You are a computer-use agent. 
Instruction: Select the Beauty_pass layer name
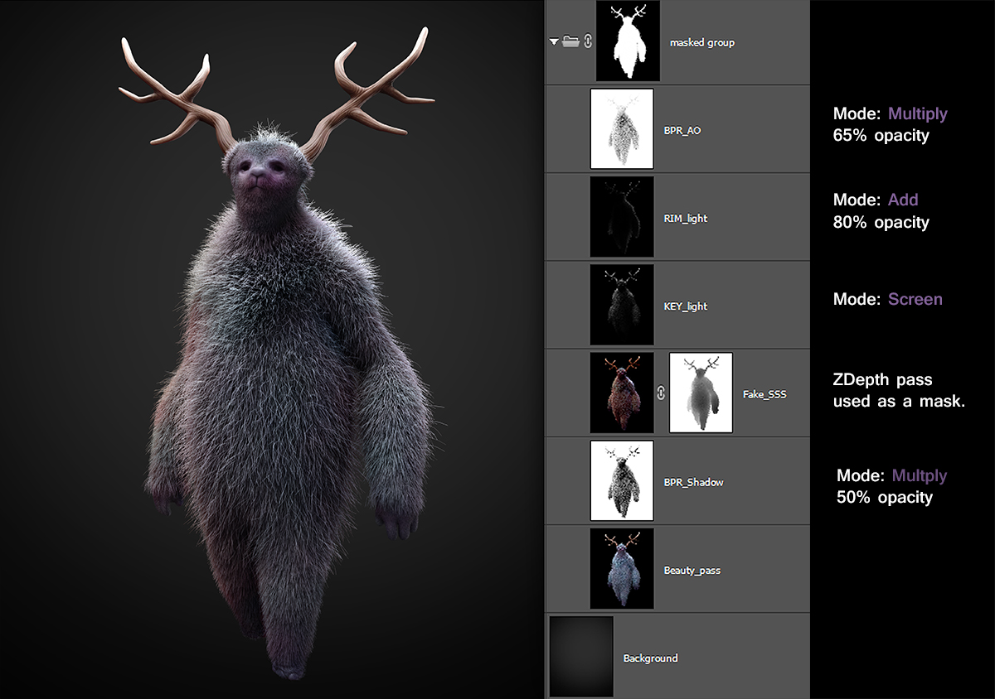point(692,571)
